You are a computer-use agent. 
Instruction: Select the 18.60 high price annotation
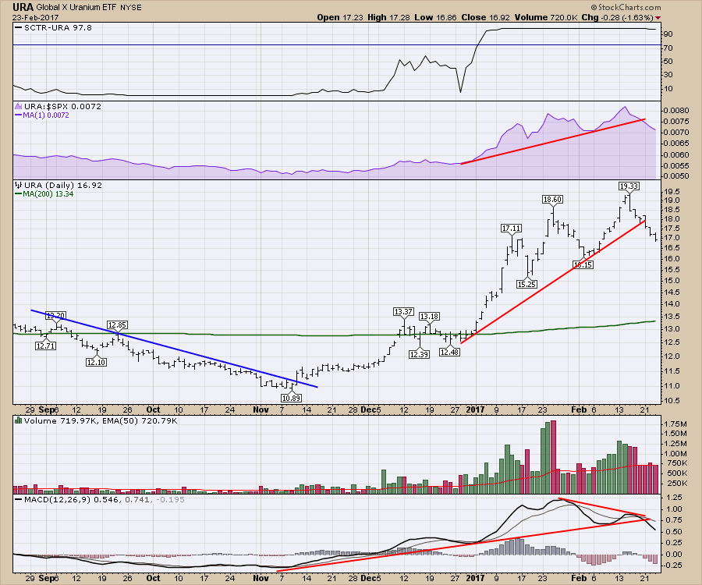click(x=553, y=200)
